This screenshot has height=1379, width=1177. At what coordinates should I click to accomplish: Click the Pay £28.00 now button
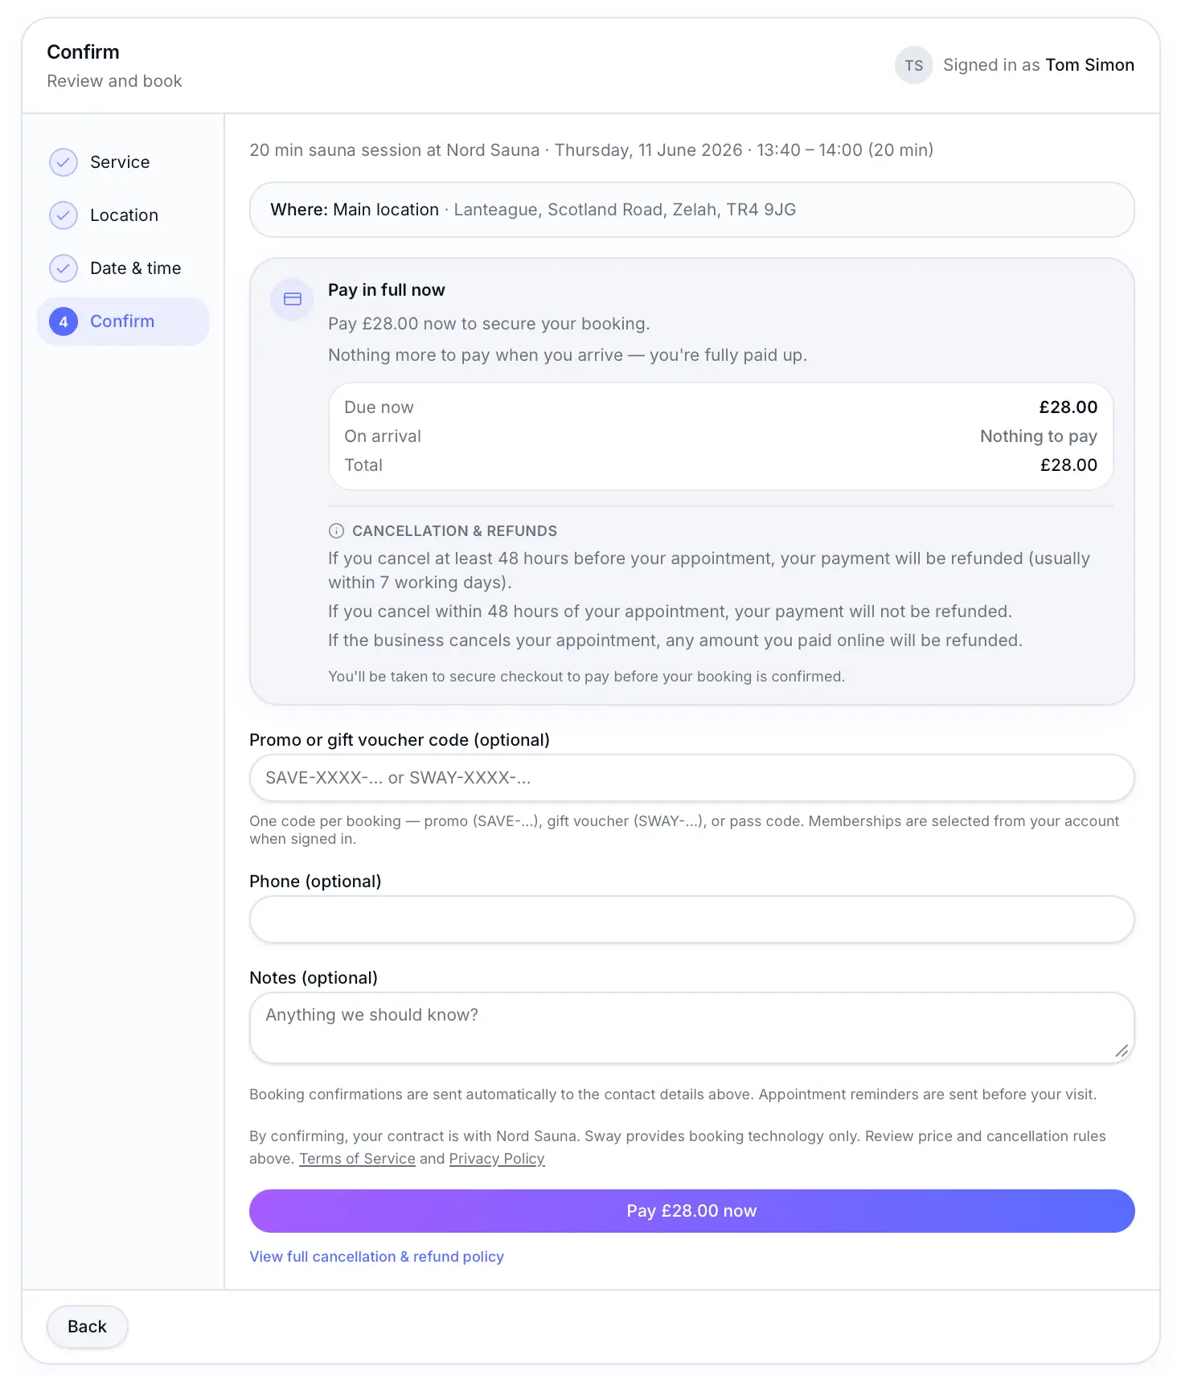click(x=691, y=1211)
